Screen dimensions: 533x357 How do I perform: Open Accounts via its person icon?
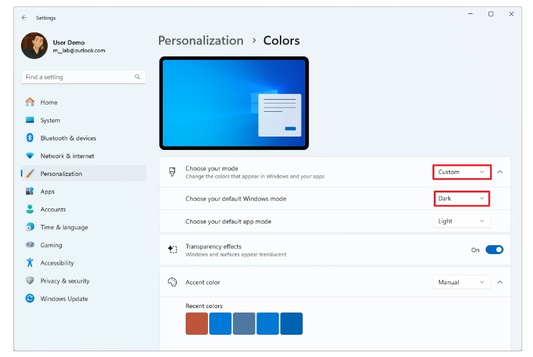click(x=30, y=209)
